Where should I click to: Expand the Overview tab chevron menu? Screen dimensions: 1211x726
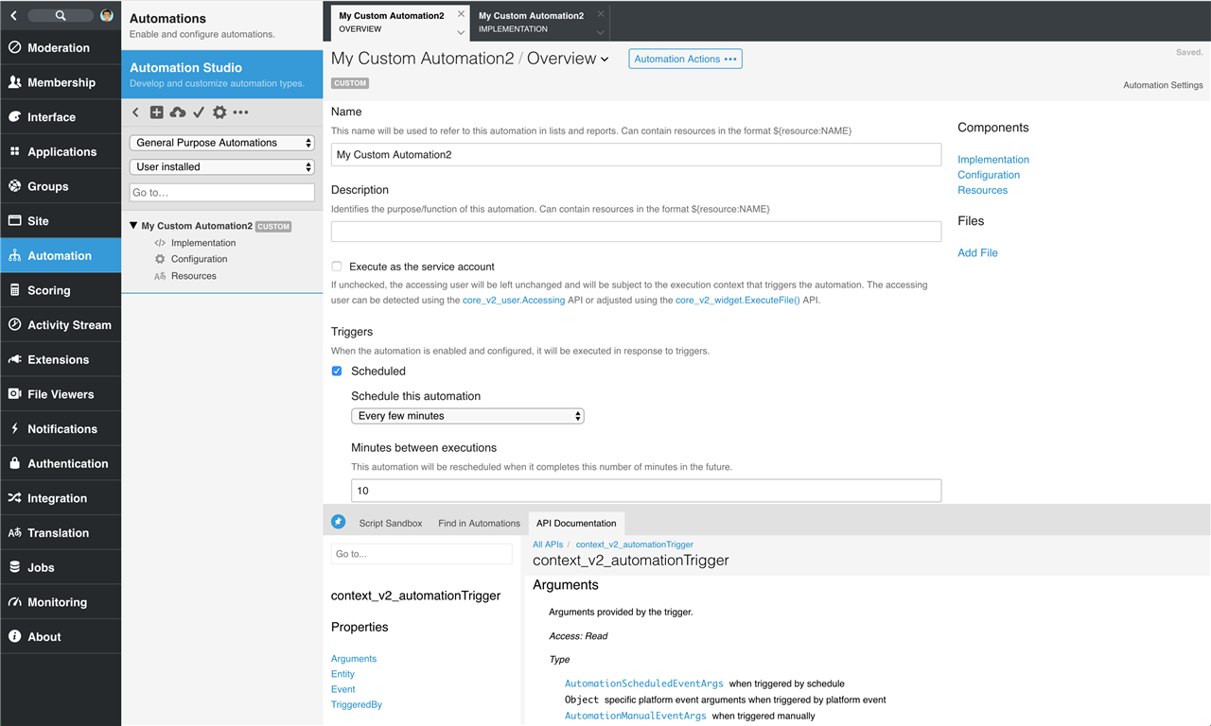461,32
